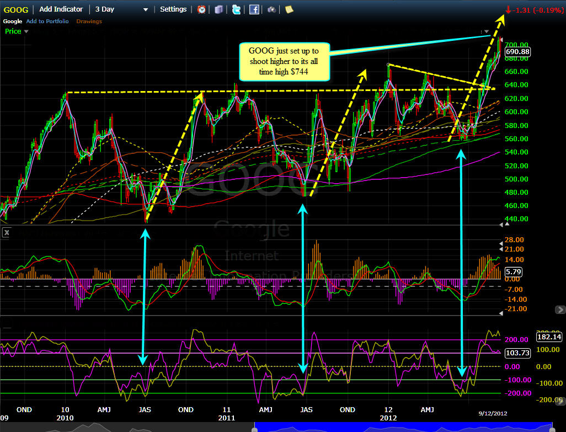The width and height of the screenshot is (566, 432).
Task: Click the green Price label
Action: tap(13, 31)
